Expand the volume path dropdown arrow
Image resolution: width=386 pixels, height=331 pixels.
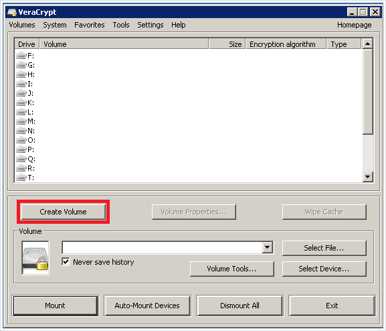tap(268, 247)
